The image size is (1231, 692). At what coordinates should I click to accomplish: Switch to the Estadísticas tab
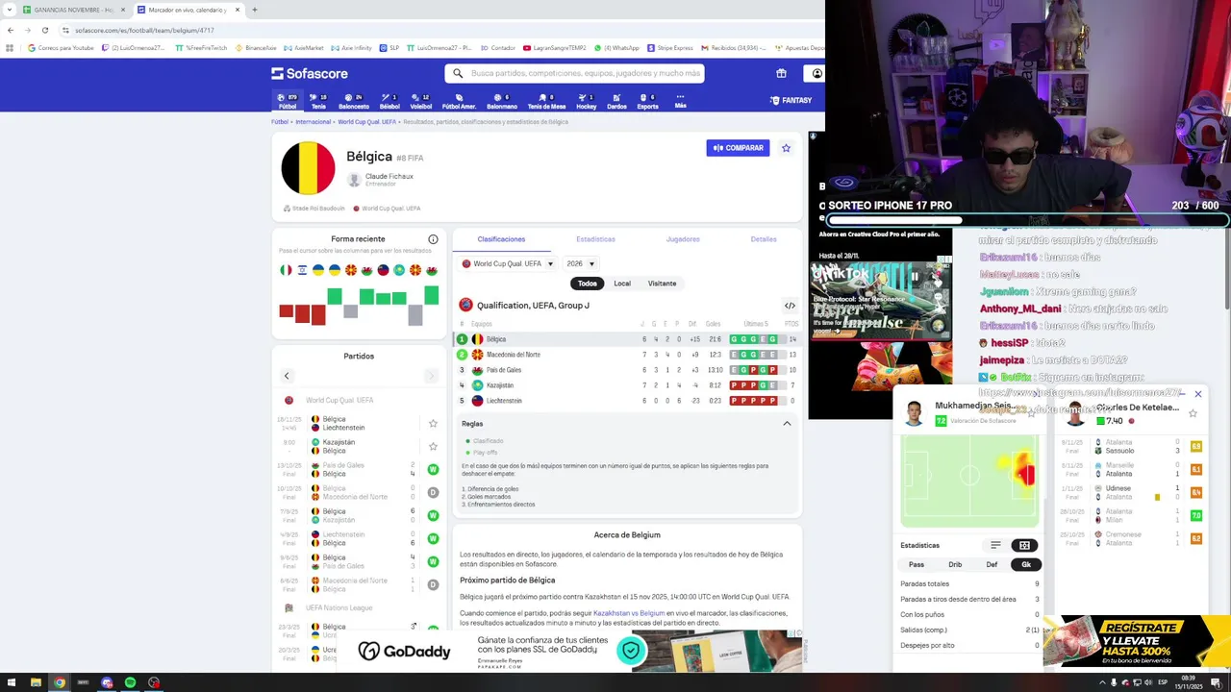click(595, 239)
